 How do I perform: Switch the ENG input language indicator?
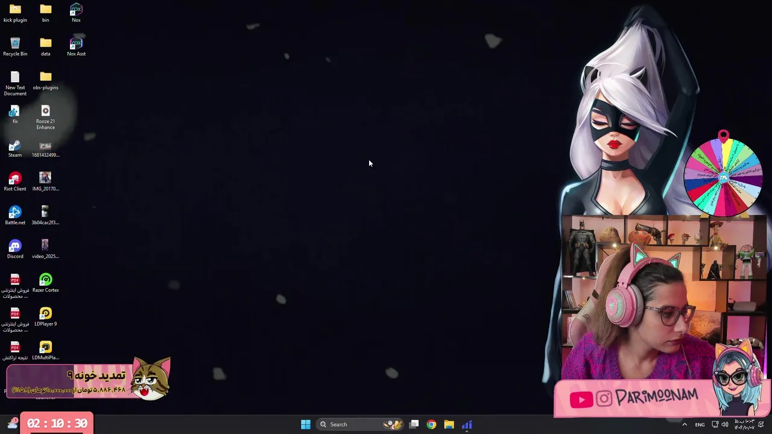click(x=700, y=424)
